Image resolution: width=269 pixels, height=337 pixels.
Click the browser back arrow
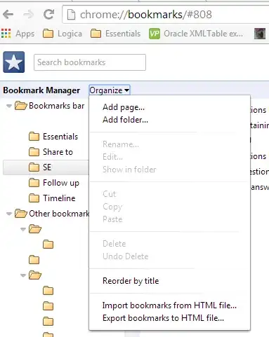click(8, 15)
